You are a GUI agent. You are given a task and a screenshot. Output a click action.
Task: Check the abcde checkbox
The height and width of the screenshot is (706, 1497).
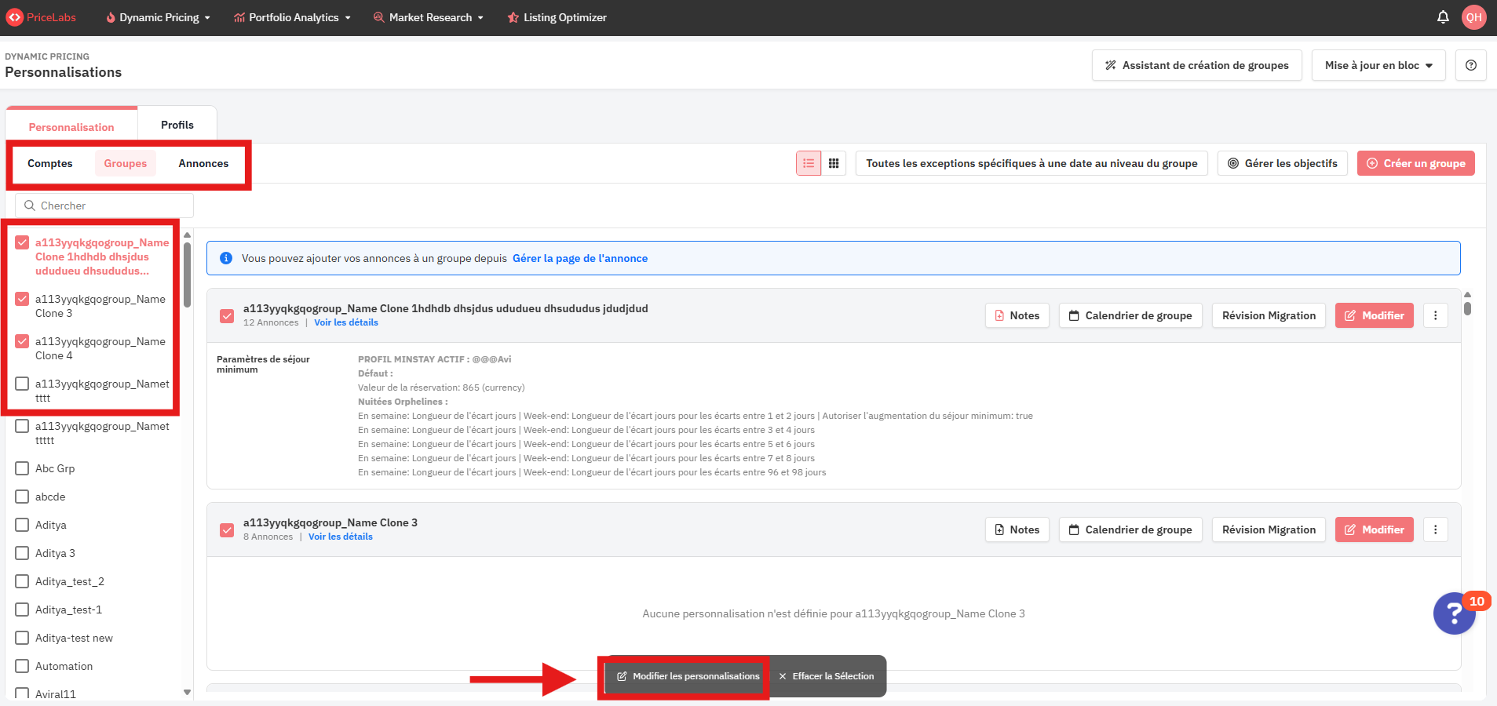22,497
